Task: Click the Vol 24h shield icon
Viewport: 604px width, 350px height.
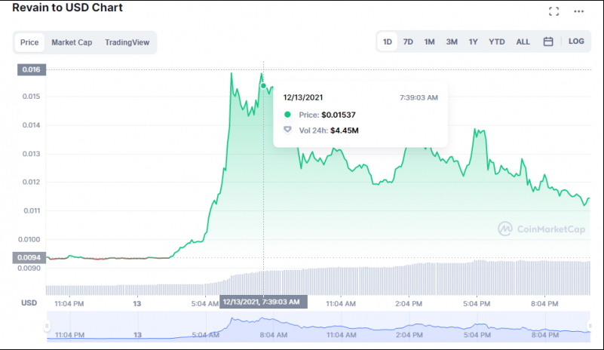Action: [x=287, y=130]
